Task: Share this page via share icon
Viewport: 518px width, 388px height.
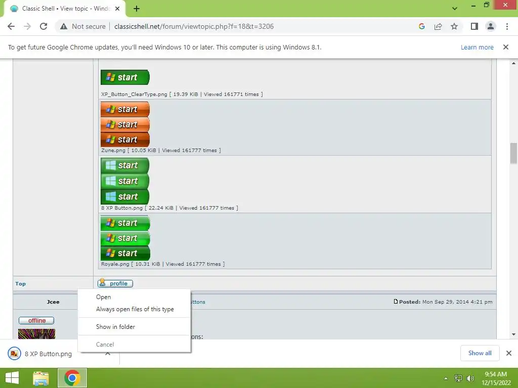Action: coord(438,26)
